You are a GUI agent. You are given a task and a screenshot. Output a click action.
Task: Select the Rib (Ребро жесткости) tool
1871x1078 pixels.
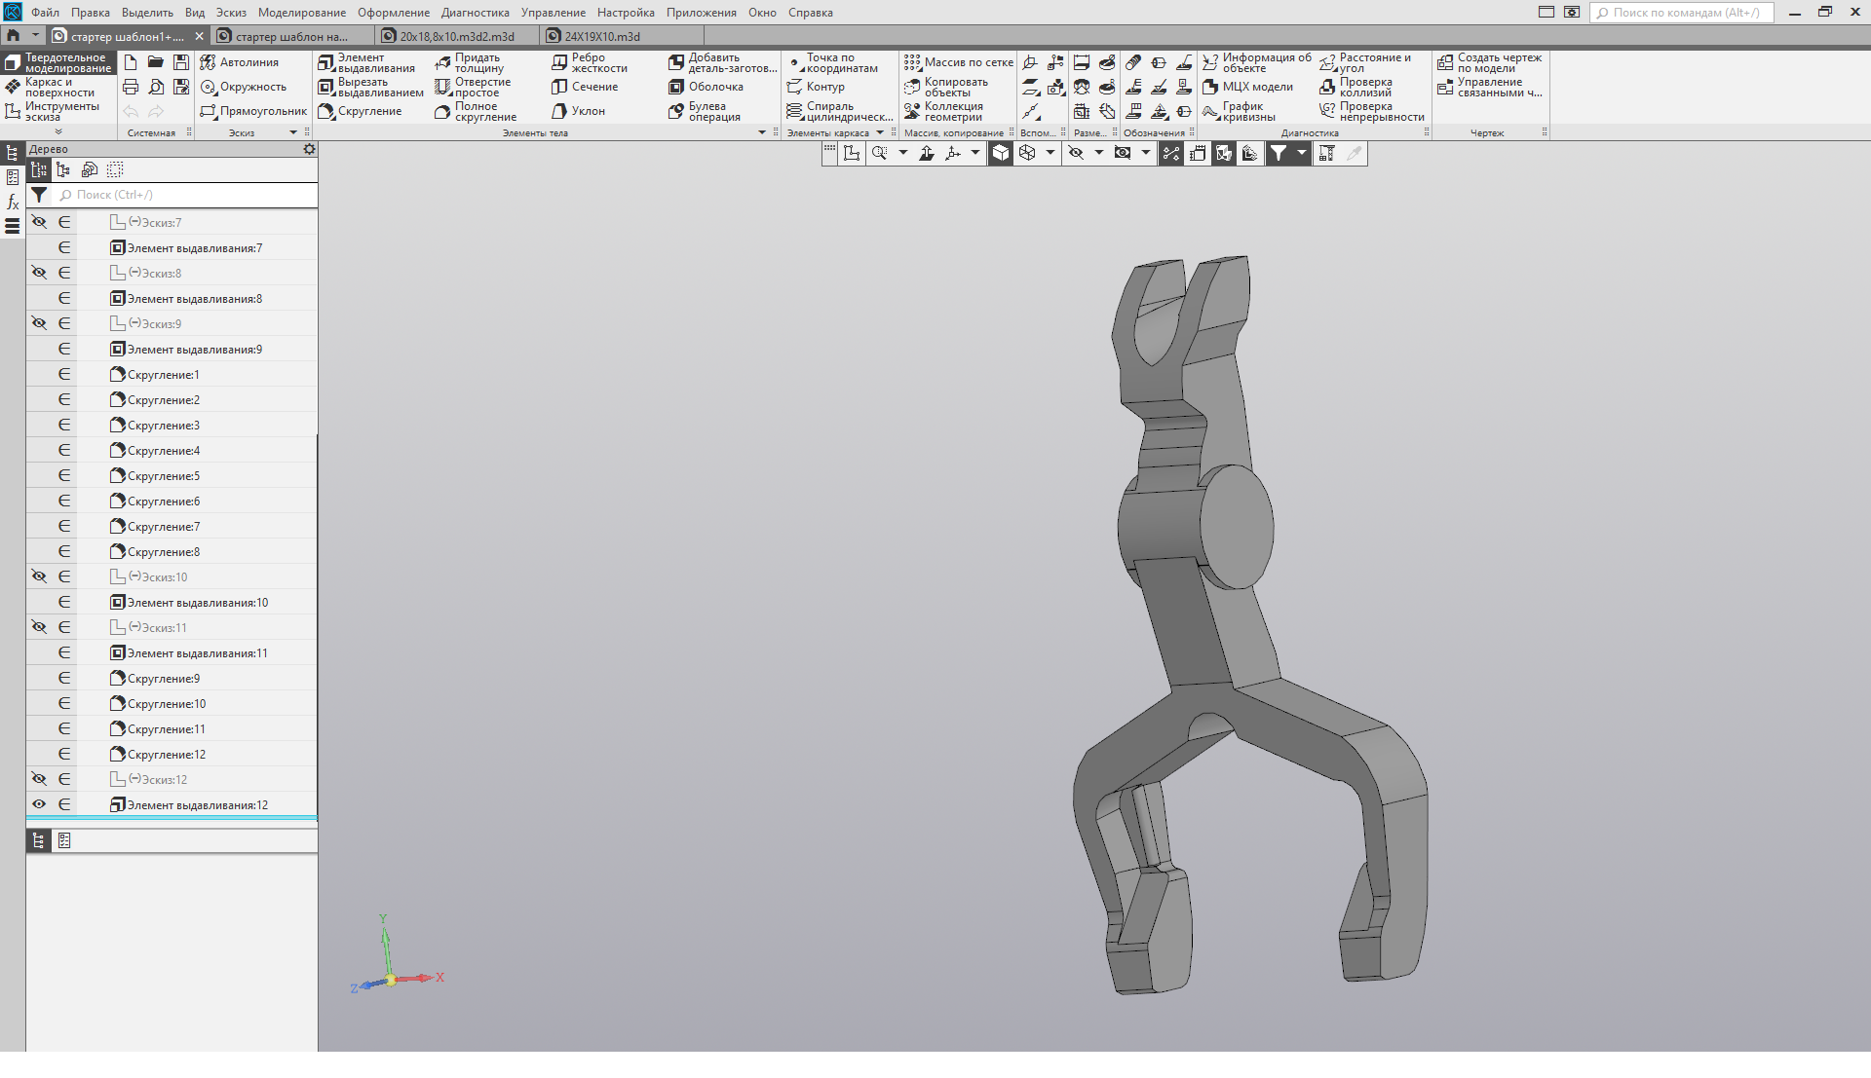(x=559, y=62)
